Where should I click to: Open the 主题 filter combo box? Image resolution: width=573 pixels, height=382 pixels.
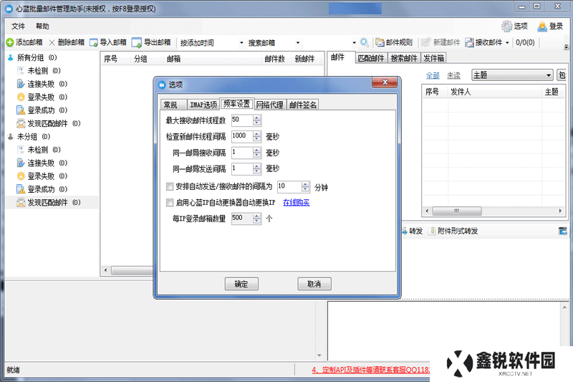[x=512, y=75]
